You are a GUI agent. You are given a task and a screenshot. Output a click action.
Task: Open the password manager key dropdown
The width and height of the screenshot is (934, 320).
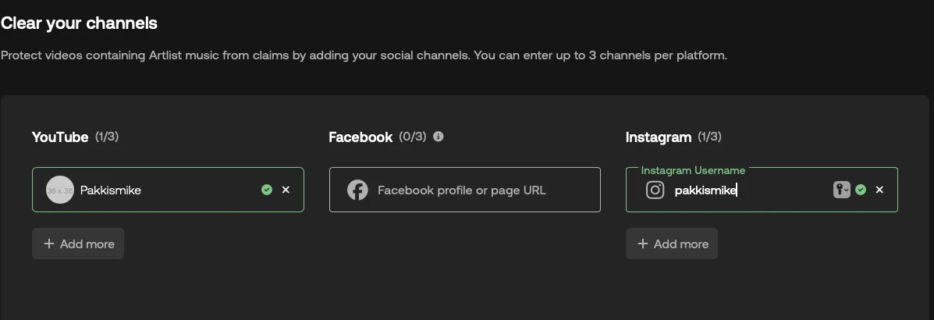tap(841, 190)
